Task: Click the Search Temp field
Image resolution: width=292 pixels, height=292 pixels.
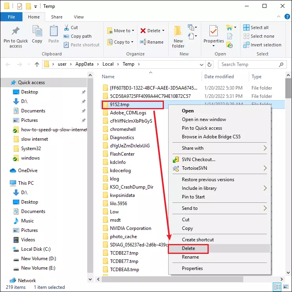Action: [252, 64]
